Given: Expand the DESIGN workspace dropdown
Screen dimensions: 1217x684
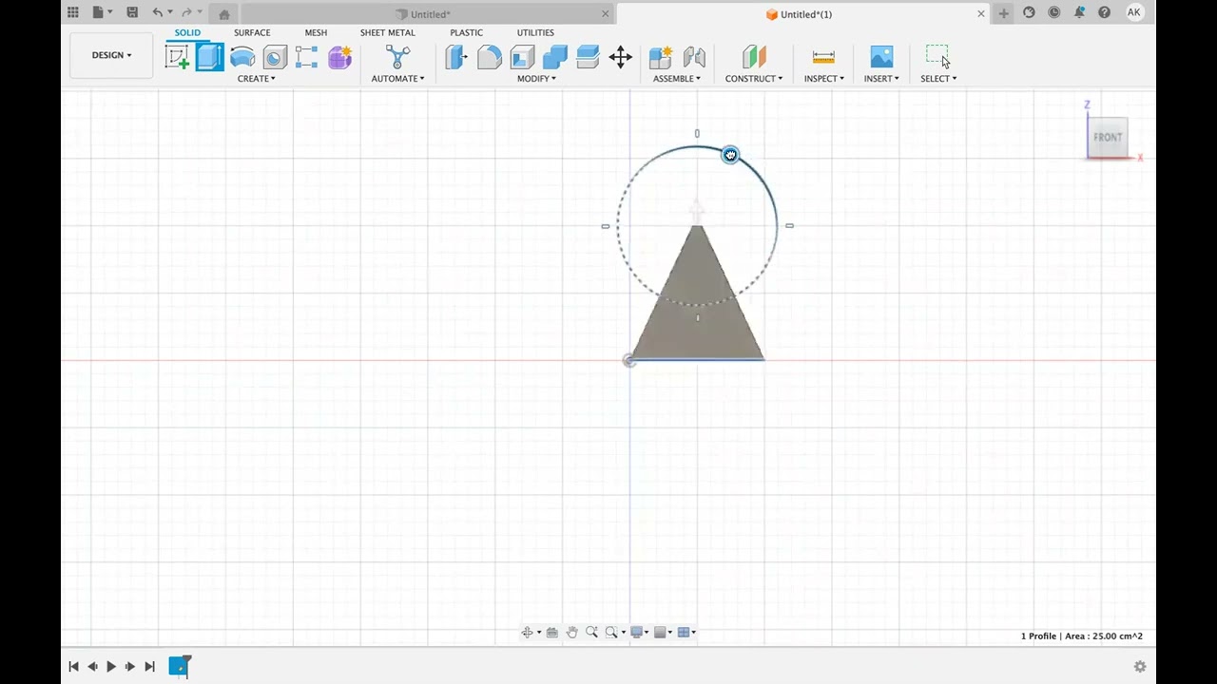Looking at the screenshot, I should point(111,55).
